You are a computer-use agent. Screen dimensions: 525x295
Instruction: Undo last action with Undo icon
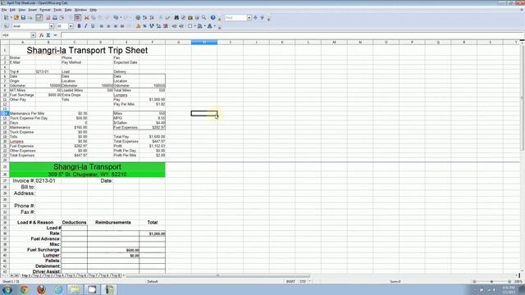116,17
